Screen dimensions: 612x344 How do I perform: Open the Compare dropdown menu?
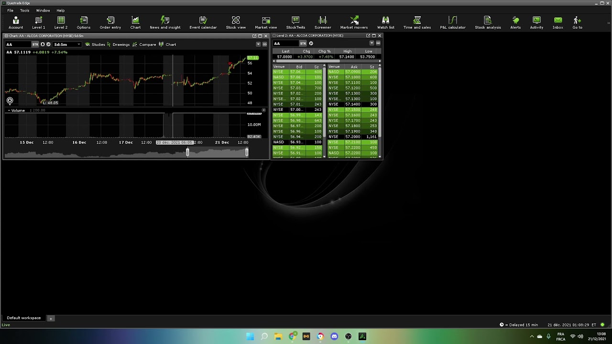tap(144, 44)
